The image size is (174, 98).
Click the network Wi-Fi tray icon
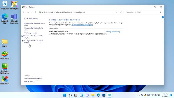[153, 95]
